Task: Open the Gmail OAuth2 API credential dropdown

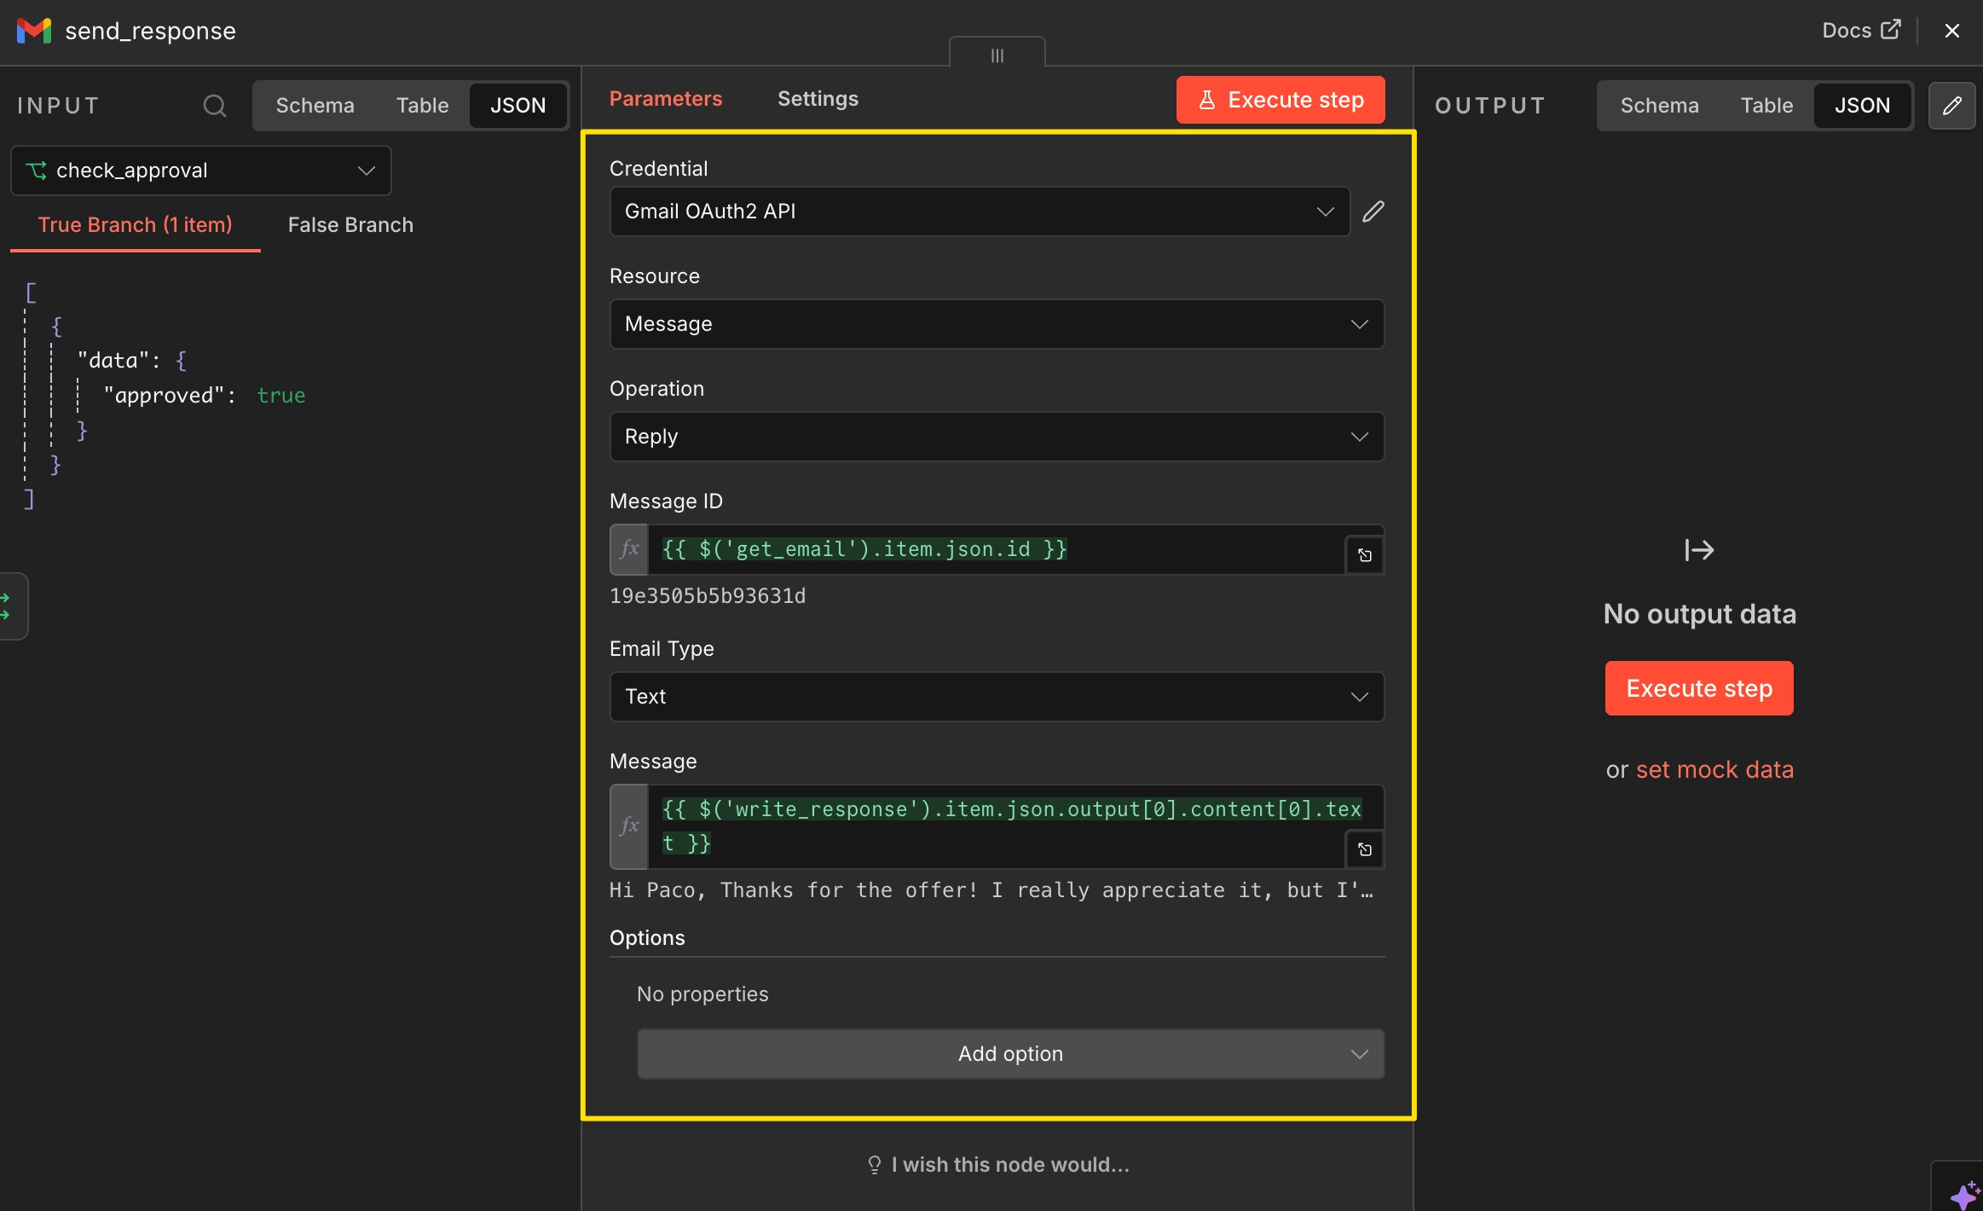Action: pyautogui.click(x=980, y=211)
